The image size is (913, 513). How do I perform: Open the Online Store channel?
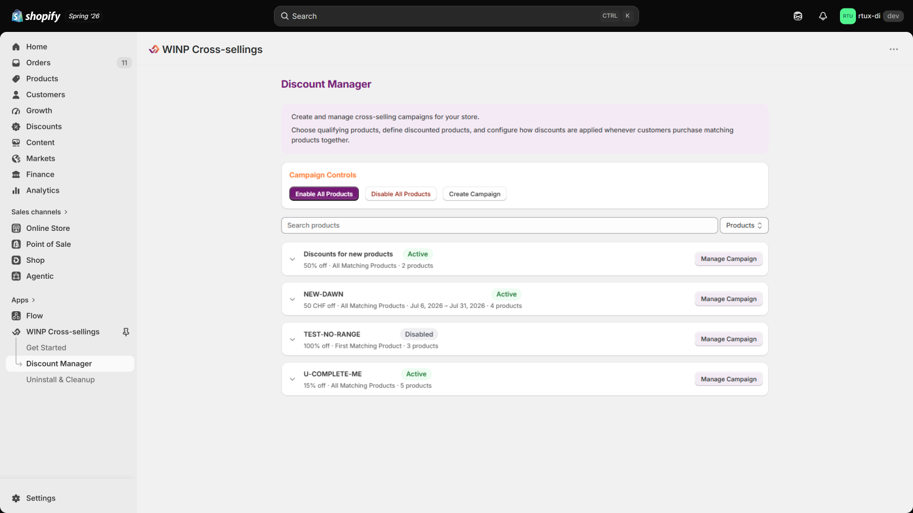(48, 228)
